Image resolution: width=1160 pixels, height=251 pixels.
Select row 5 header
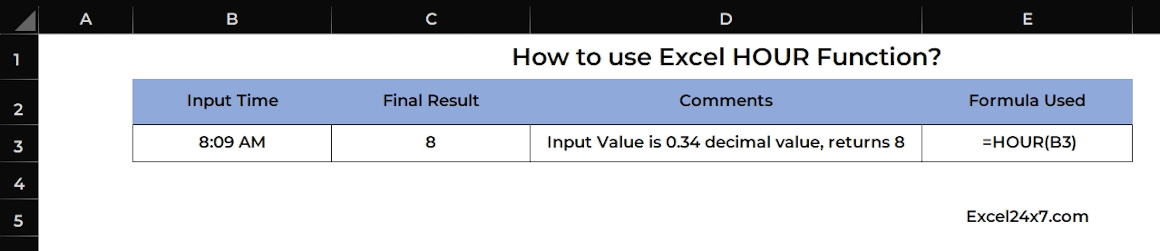pos(18,221)
